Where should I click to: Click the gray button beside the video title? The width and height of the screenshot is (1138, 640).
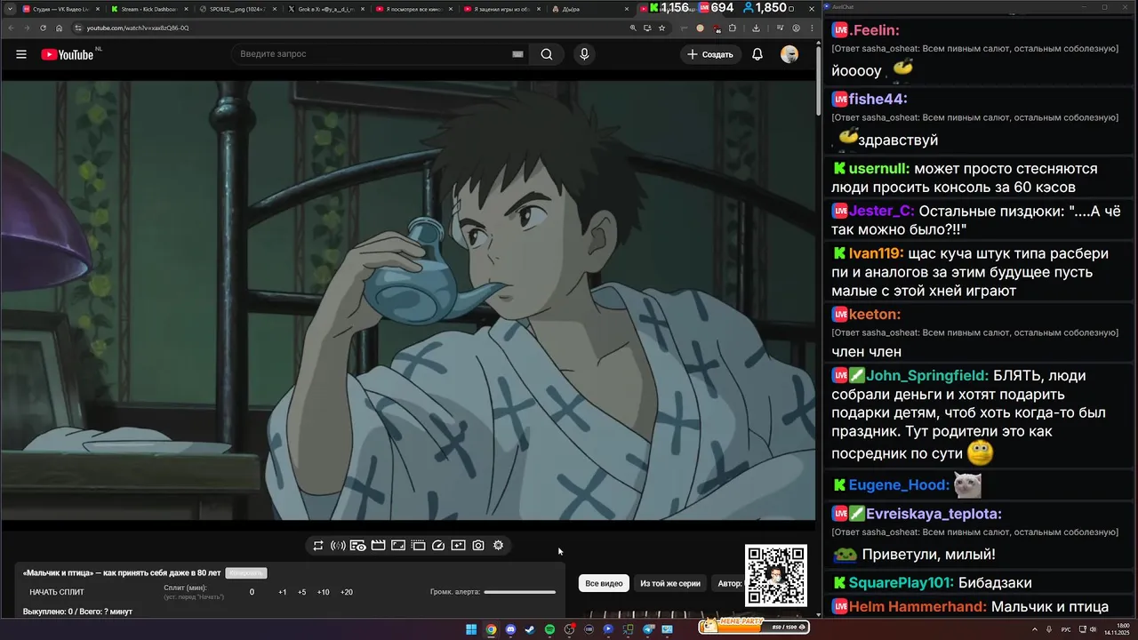pos(246,573)
